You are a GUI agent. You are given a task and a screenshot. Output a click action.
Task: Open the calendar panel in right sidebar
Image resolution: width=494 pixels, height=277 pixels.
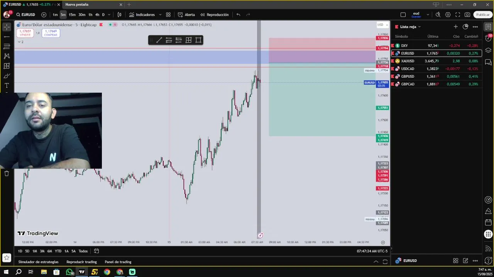(x=488, y=222)
